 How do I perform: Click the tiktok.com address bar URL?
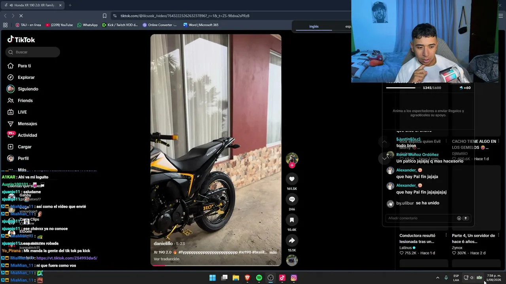click(185, 16)
